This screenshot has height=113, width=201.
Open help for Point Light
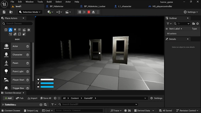(27, 72)
